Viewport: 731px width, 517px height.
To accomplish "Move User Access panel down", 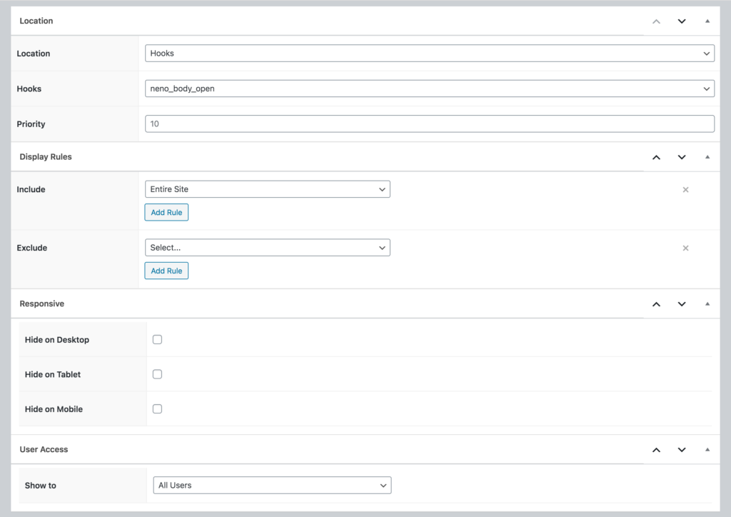I will click(682, 451).
